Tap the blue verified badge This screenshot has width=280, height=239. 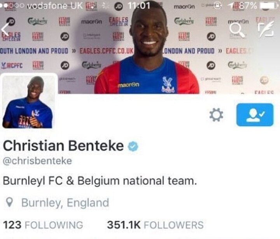tap(133, 146)
